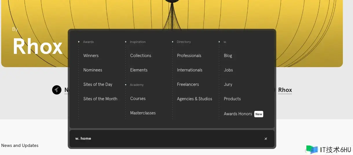Go to Masterclasses page

click(143, 113)
